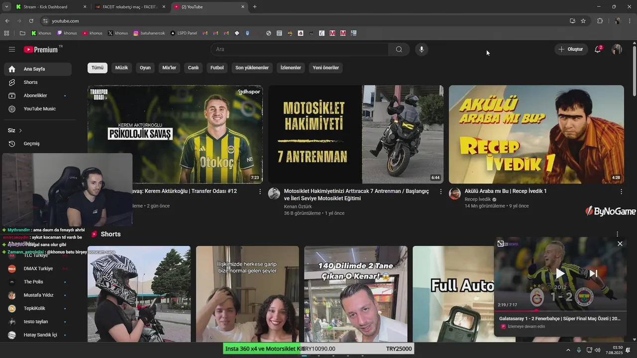Reload the page in browser
Screen dimensions: 637x358
31,21
